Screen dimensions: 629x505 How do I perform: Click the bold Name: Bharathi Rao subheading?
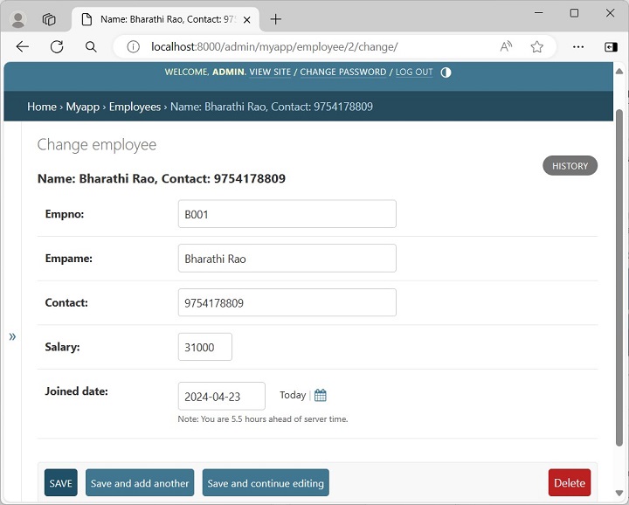tap(162, 178)
